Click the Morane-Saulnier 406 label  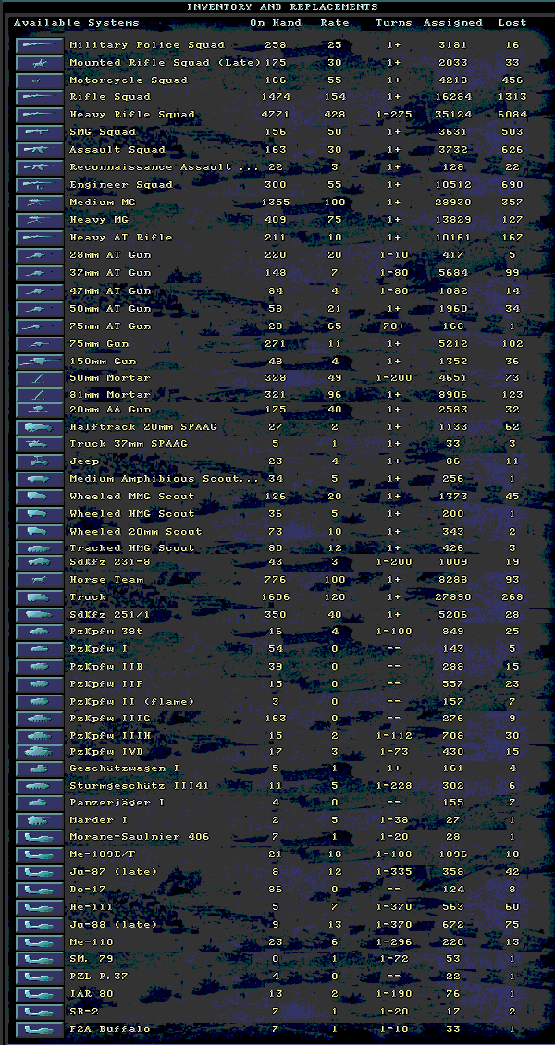click(140, 837)
